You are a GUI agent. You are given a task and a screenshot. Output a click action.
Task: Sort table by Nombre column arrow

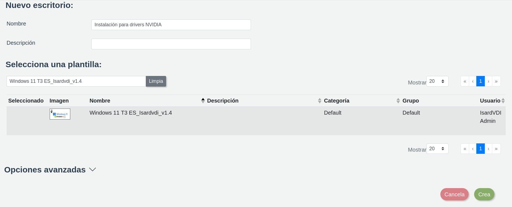coord(203,101)
